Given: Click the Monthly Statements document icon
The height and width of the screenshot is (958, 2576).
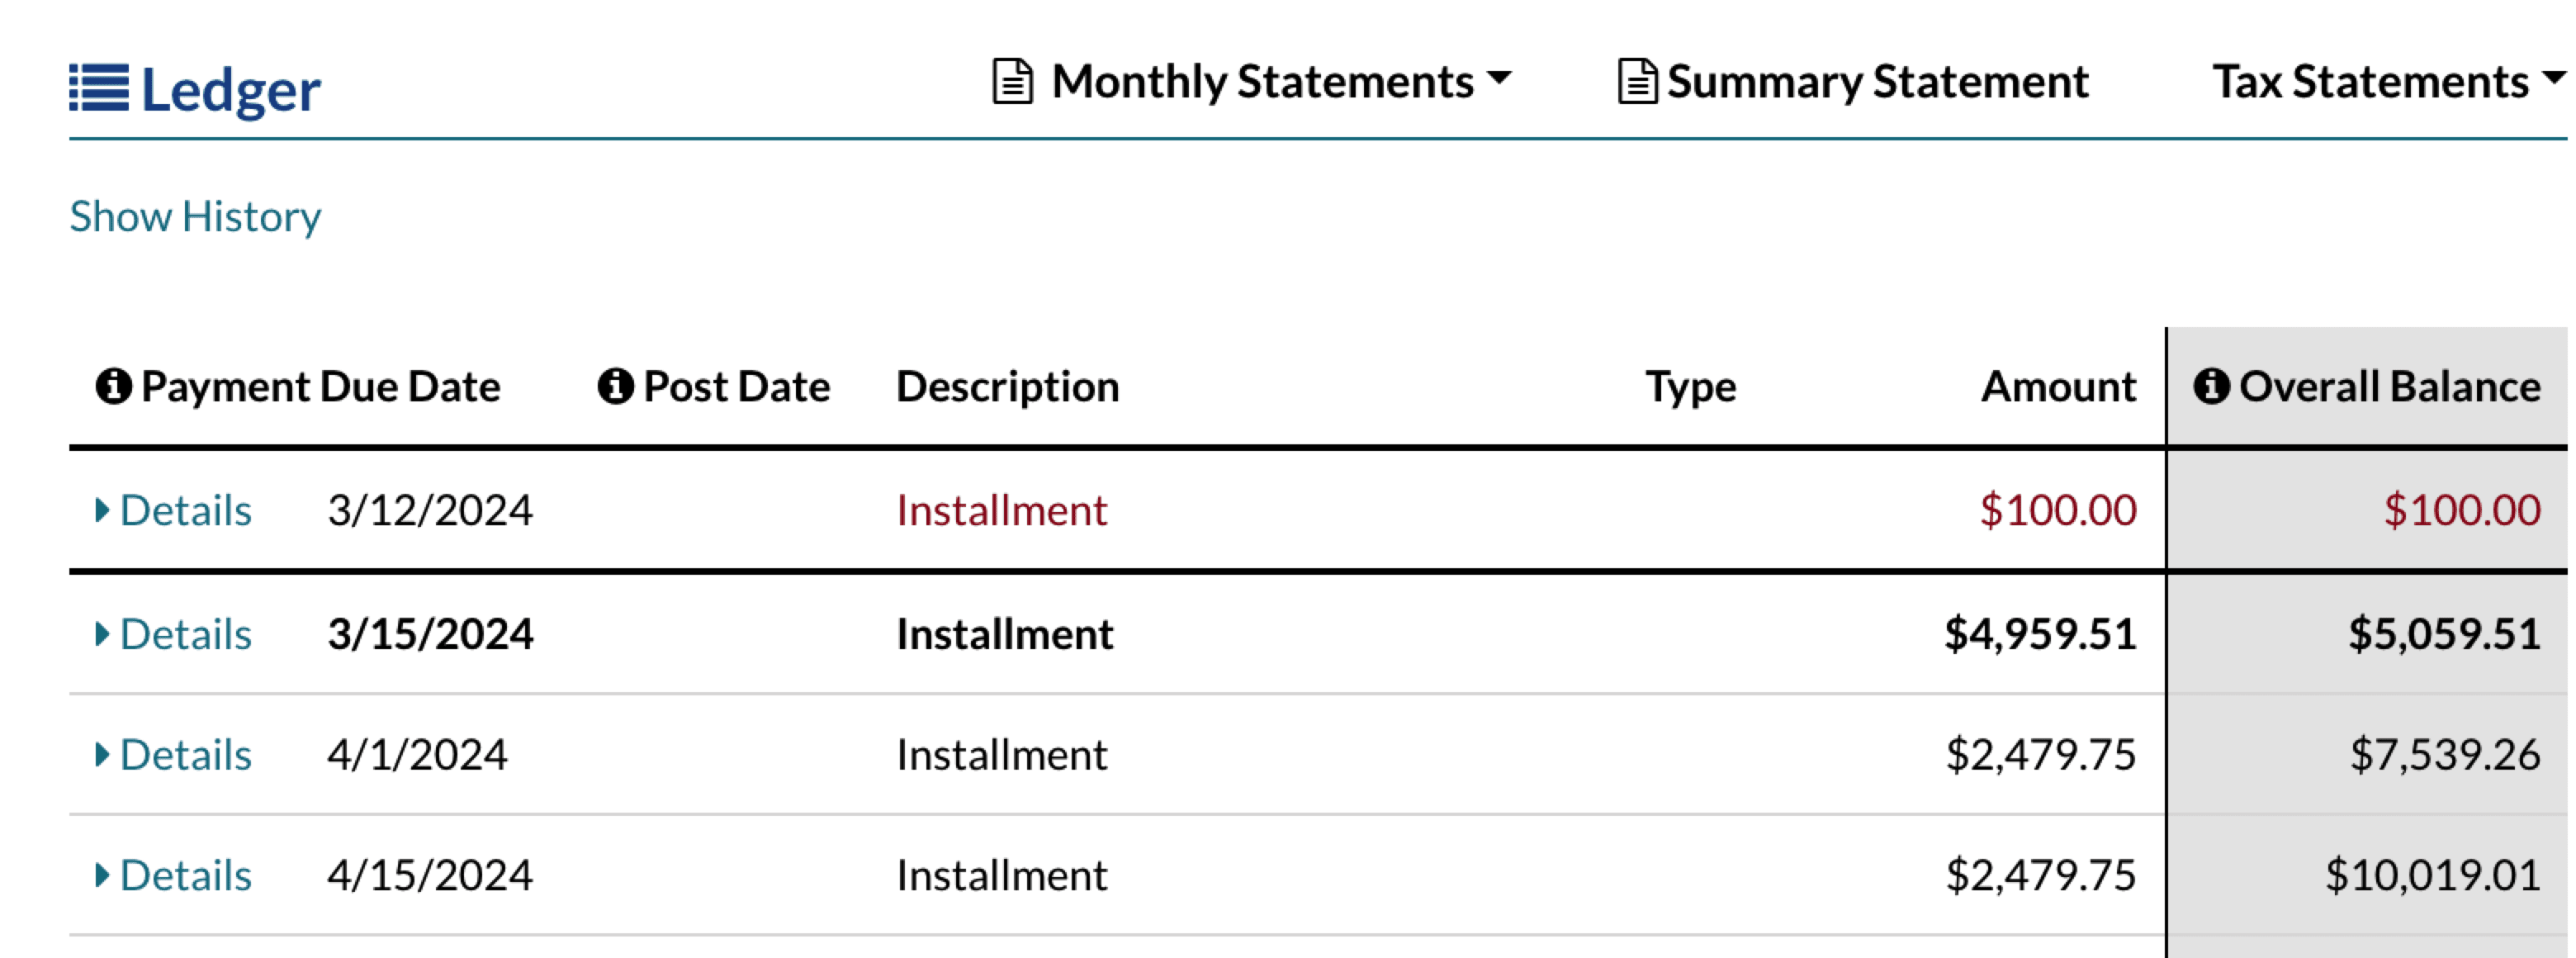Looking at the screenshot, I should pyautogui.click(x=1011, y=81).
